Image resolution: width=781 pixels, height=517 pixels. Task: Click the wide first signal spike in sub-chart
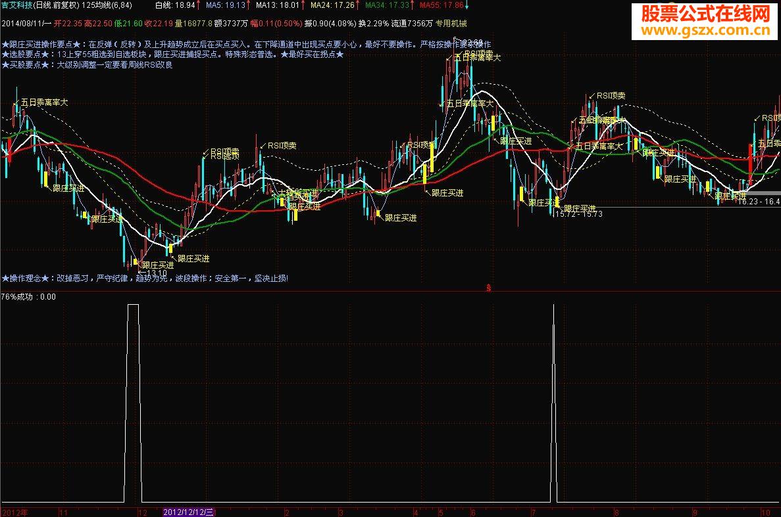(x=133, y=403)
